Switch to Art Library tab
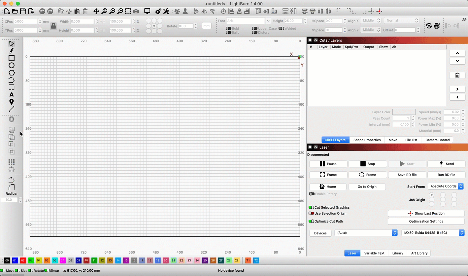 coord(419,253)
